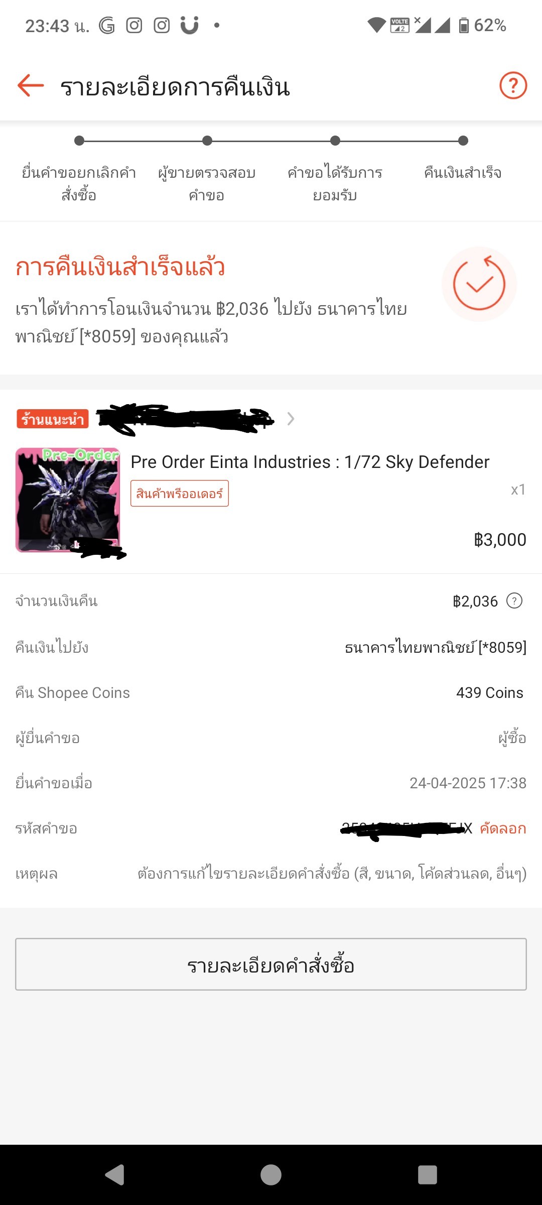Viewport: 542px width, 1205px height.
Task: Open รายละเอียดคำสั่งซื้อ order details button
Action: tap(271, 965)
